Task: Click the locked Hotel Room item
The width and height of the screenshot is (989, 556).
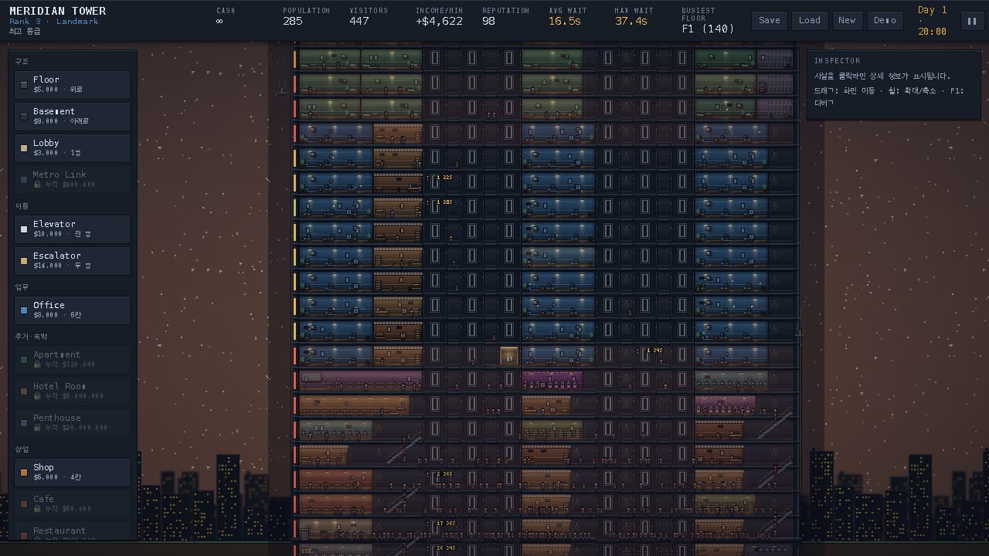Action: coord(73,391)
